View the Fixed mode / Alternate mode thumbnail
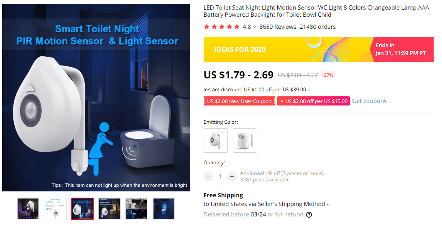 coord(110,208)
